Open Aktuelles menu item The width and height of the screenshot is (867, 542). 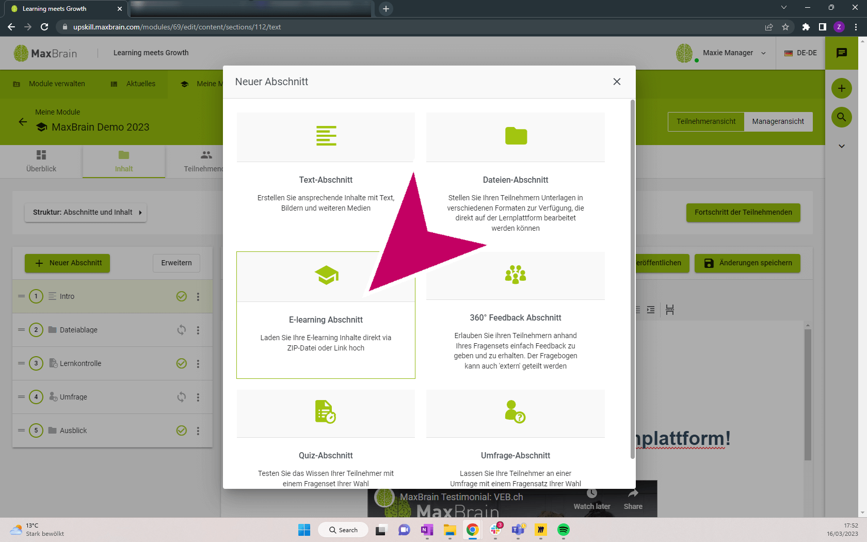tap(133, 84)
